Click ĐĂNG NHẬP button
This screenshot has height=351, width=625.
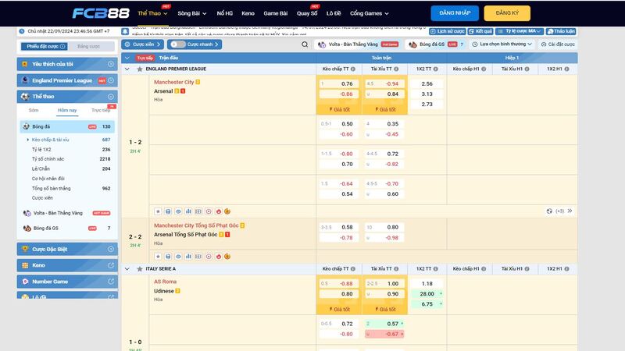[x=455, y=13]
